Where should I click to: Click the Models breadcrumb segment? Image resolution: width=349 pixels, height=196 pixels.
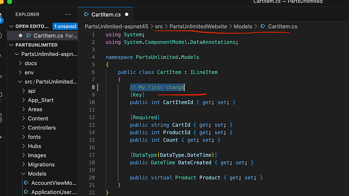pyautogui.click(x=243, y=27)
